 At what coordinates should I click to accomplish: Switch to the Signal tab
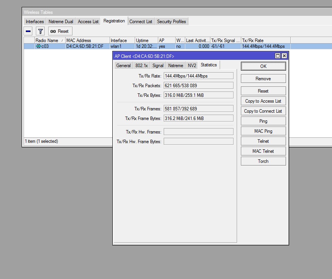pos(158,66)
